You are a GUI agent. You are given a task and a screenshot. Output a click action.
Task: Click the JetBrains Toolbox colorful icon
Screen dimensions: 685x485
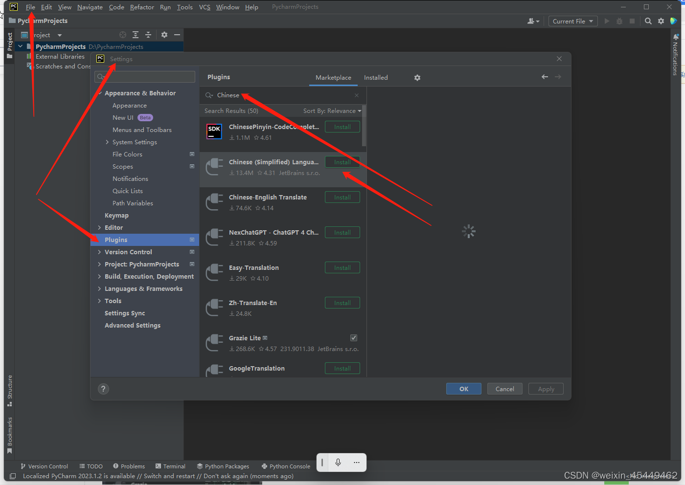pyautogui.click(x=674, y=21)
